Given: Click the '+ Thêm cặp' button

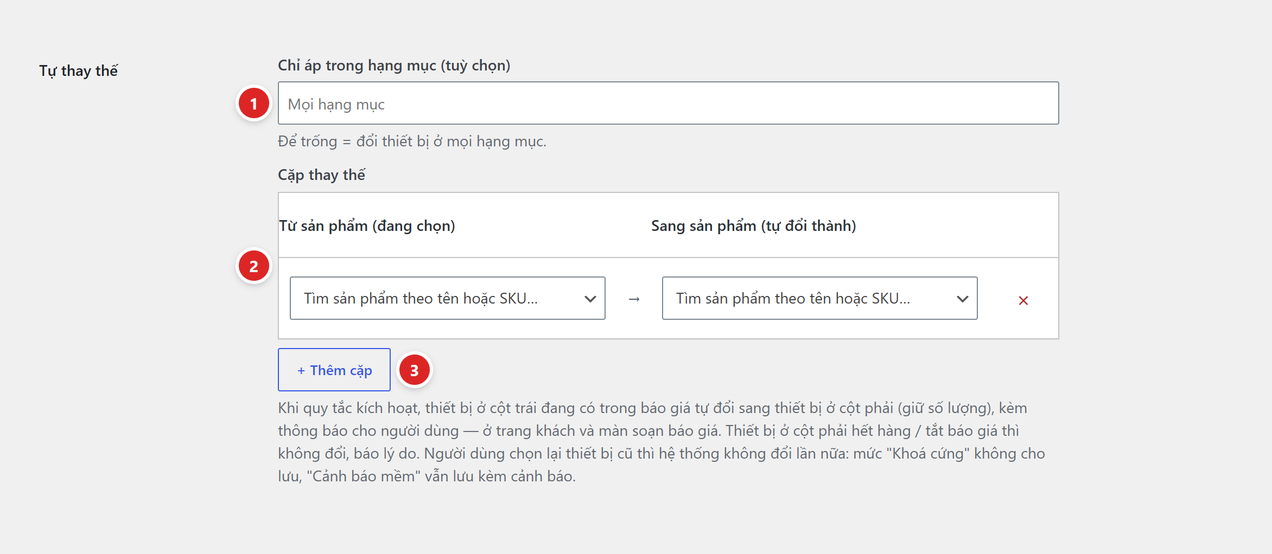Looking at the screenshot, I should (334, 370).
